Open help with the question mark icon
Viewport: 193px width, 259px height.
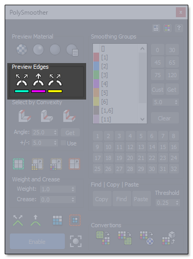(x=179, y=28)
